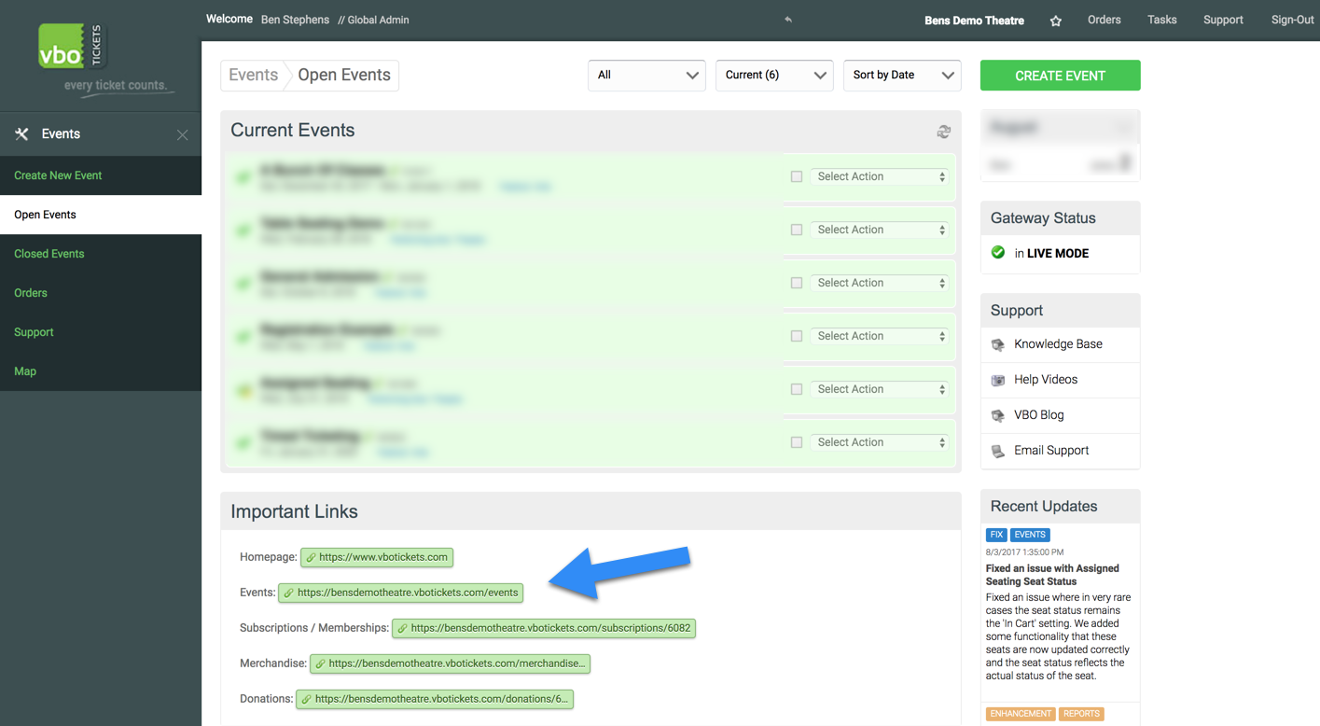Screen dimensions: 1320x726
Task: Open Select Action for second event row
Action: coord(880,230)
